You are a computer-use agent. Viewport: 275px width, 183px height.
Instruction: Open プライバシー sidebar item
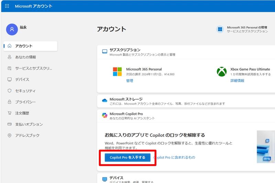[25, 102]
